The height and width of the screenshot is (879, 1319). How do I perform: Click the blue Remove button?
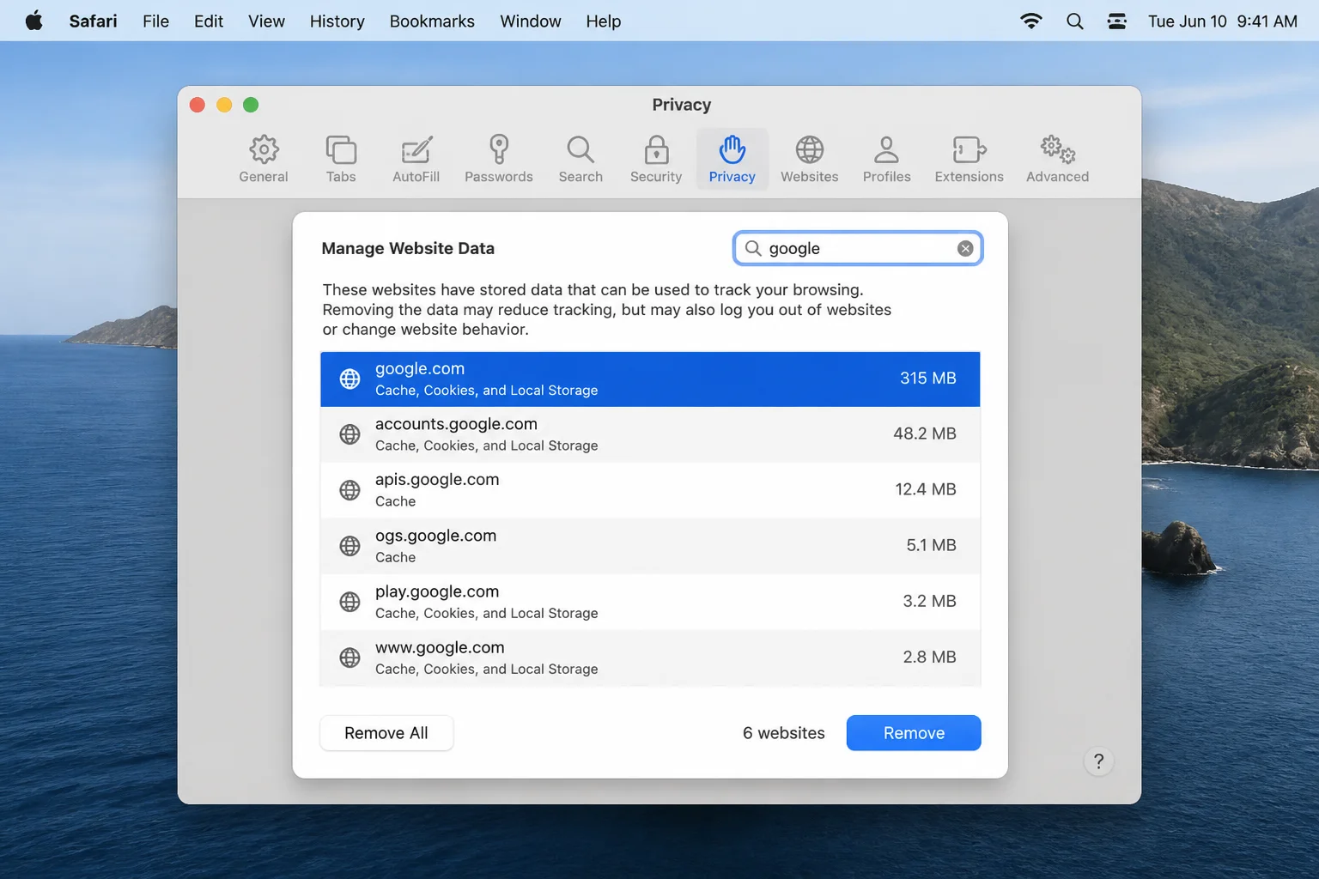click(914, 733)
